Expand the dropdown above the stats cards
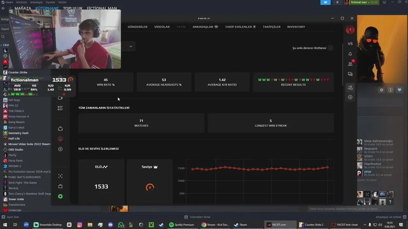Image resolution: width=408 pixels, height=229 pixels. pos(131,46)
